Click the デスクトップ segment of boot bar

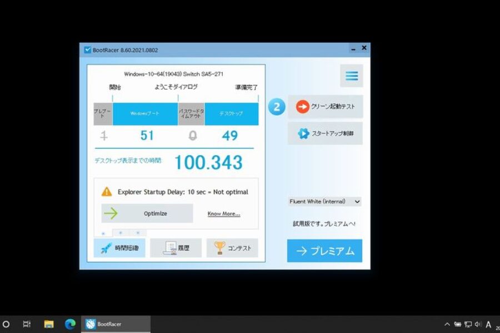[232, 114]
